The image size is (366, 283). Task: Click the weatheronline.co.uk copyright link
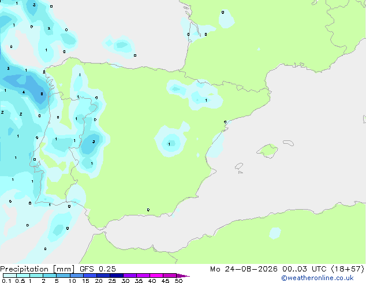318,278
